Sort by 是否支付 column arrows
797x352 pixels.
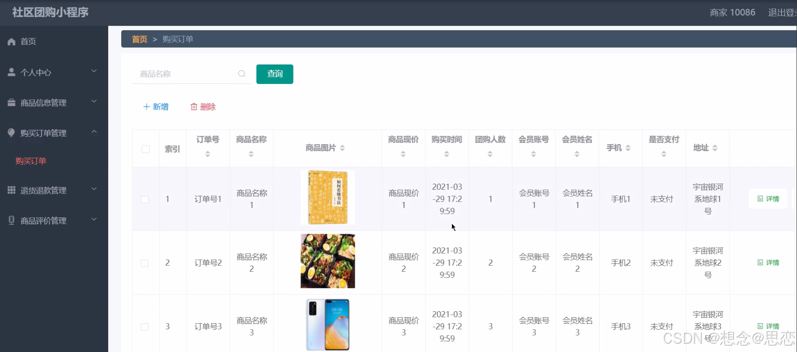point(664,154)
